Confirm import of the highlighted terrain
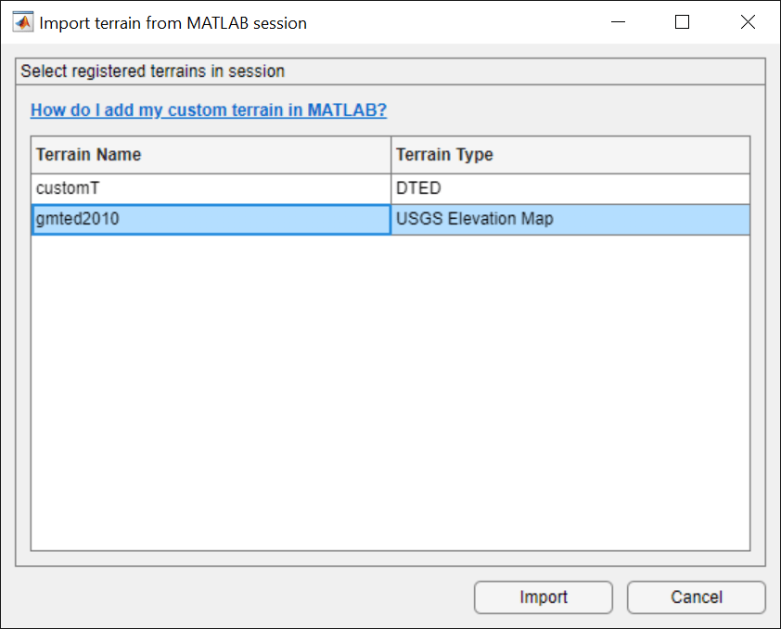This screenshot has width=781, height=629. click(x=543, y=597)
